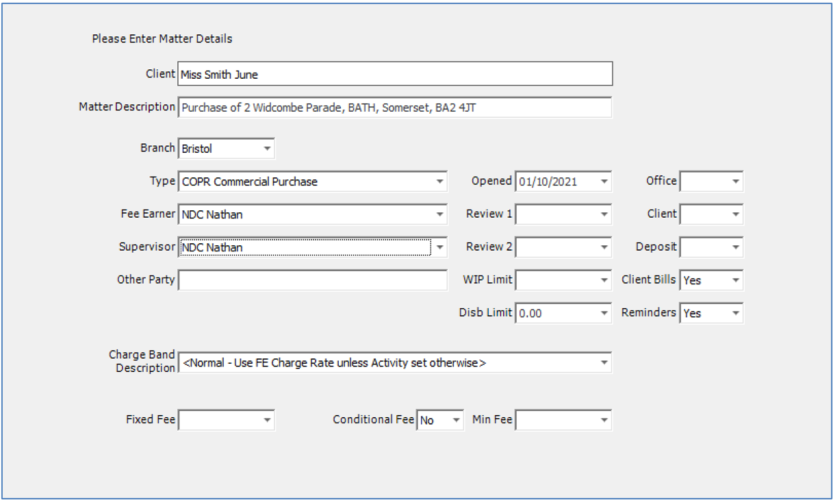
Task: Expand the Supervisor dropdown arrow
Action: pos(439,247)
